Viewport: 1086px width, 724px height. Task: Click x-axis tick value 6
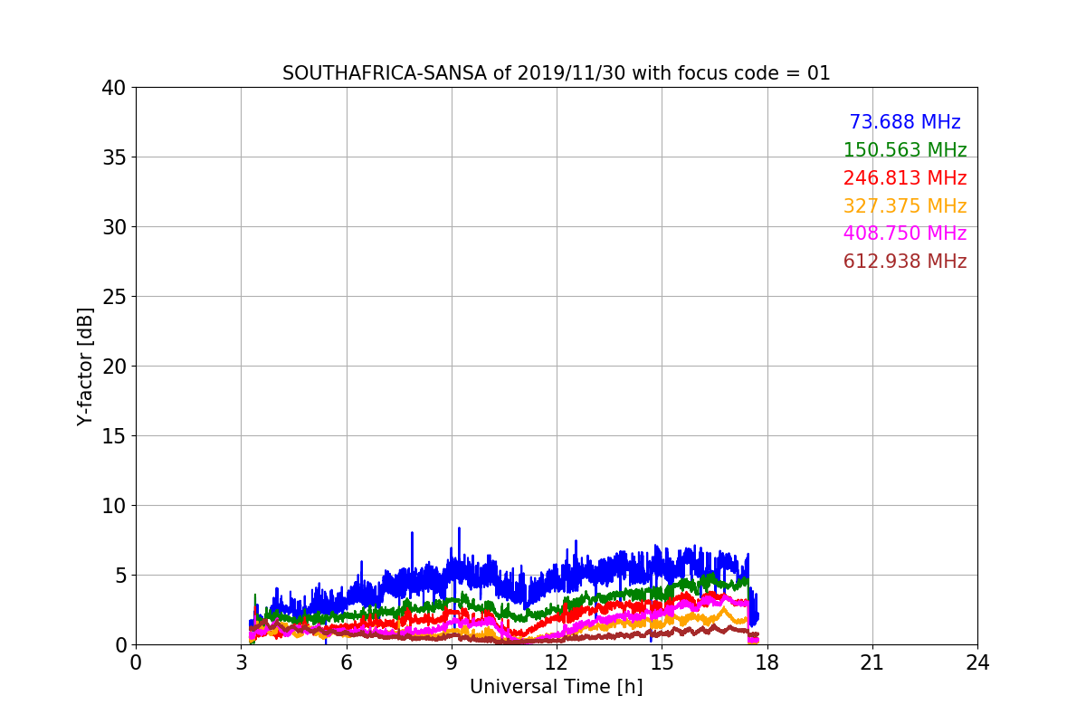pos(346,662)
